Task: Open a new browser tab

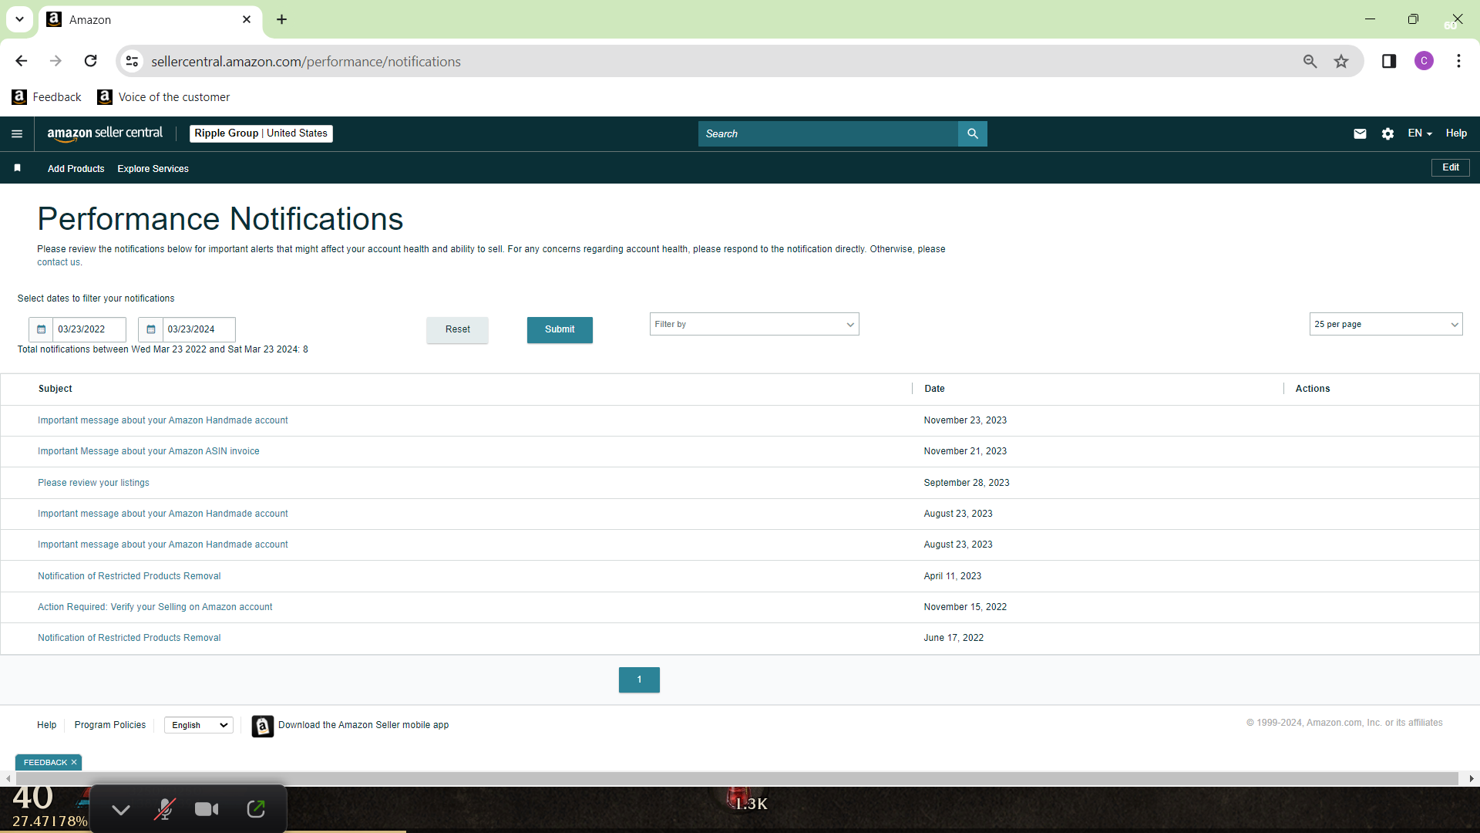Action: [282, 19]
